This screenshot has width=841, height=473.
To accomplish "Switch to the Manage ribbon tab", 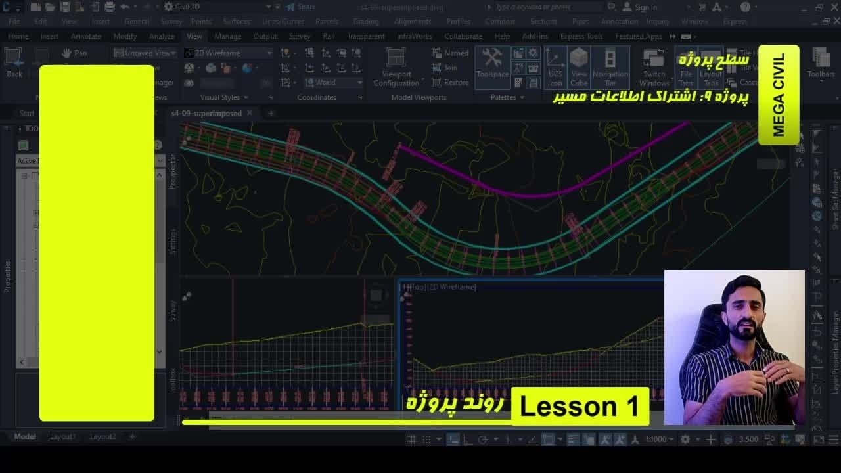I will 227,36.
